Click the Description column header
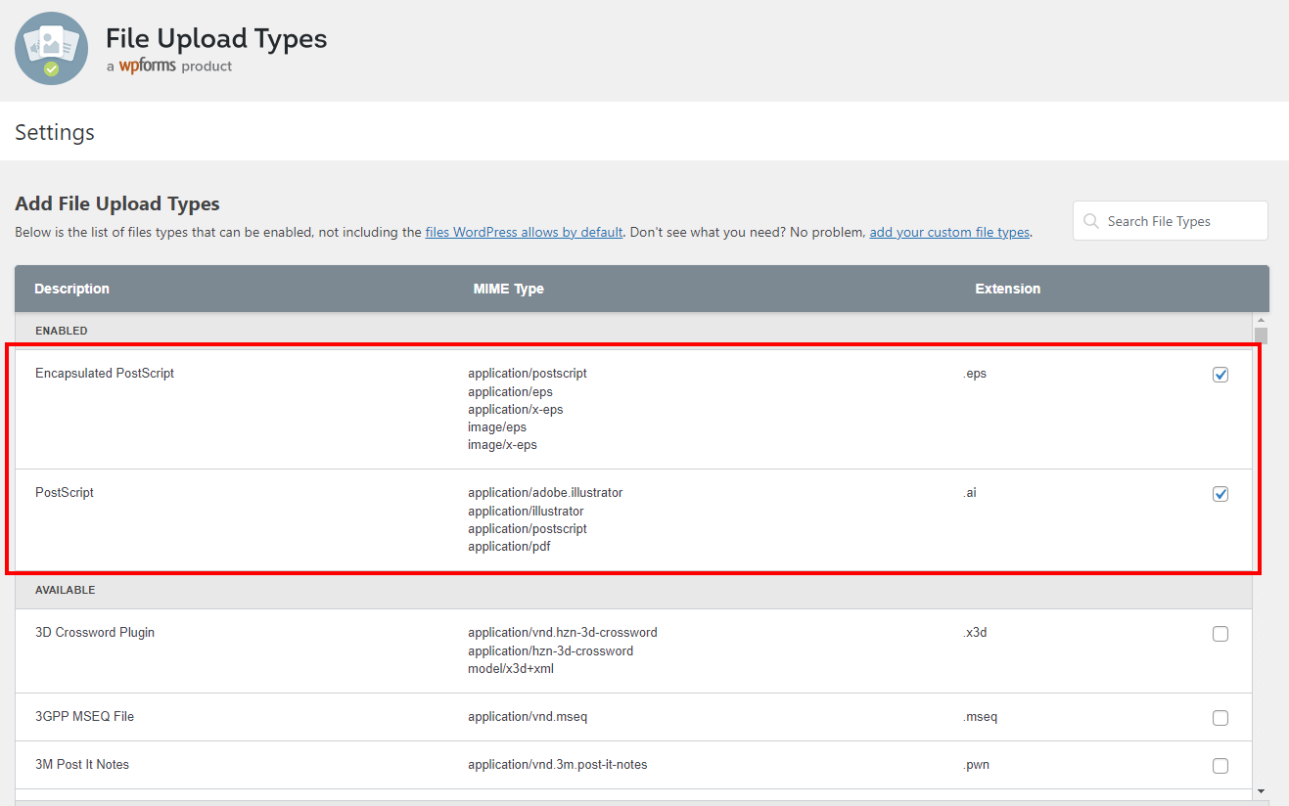The height and width of the screenshot is (806, 1289). click(71, 289)
